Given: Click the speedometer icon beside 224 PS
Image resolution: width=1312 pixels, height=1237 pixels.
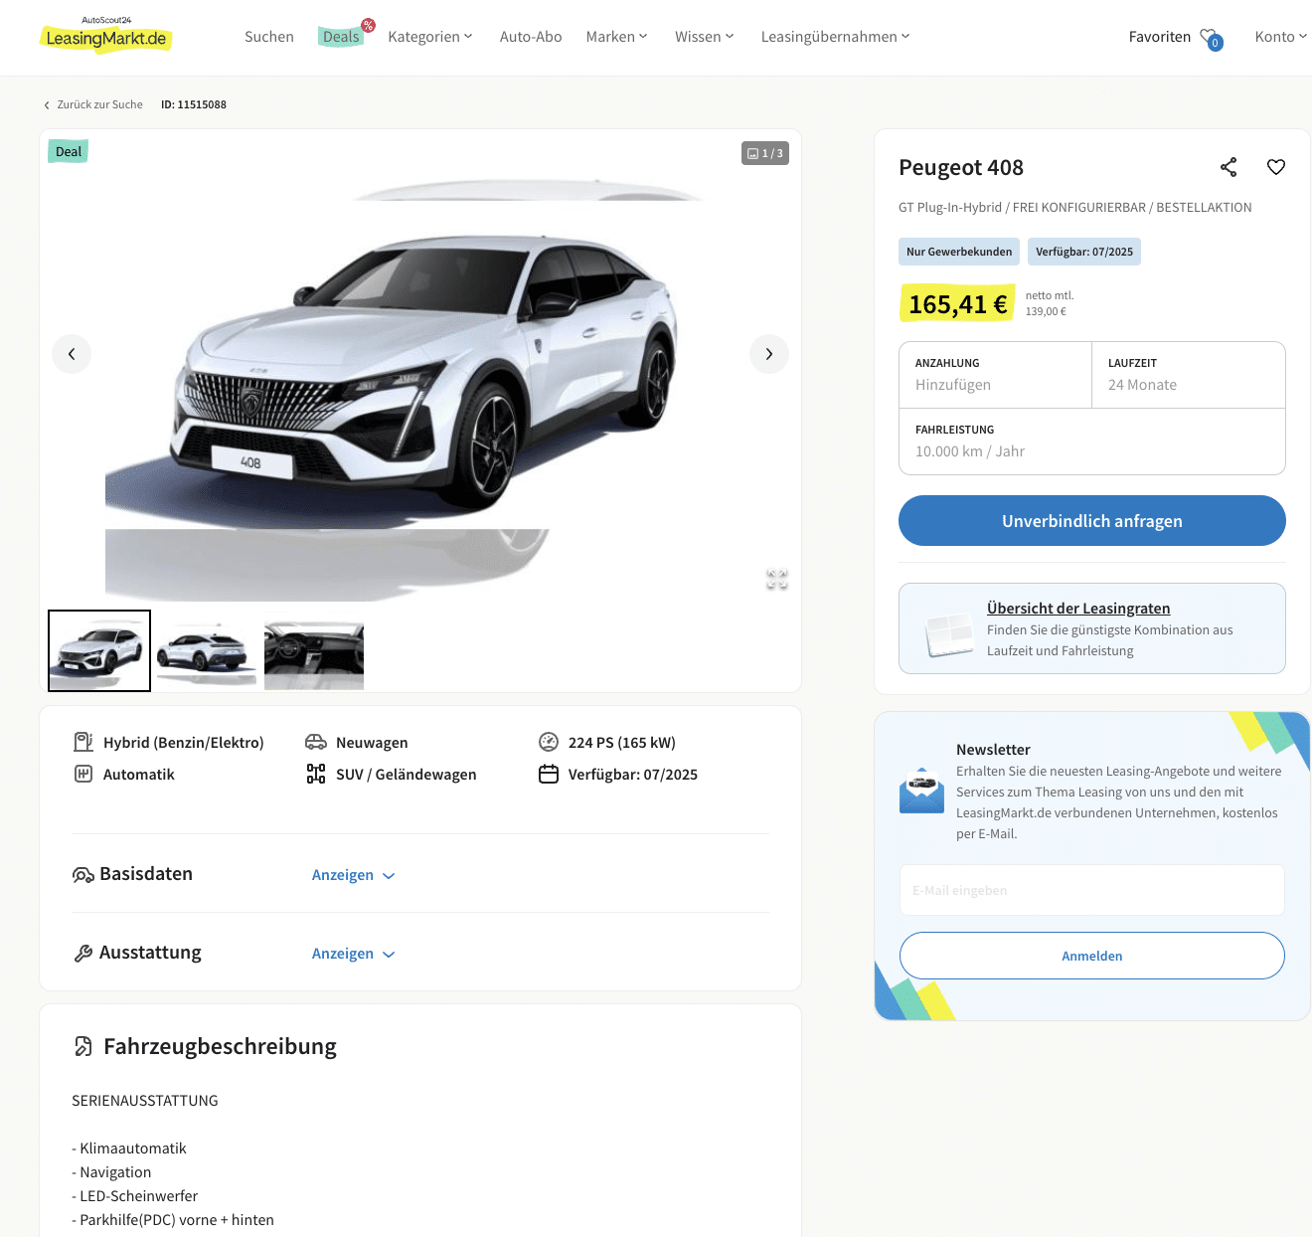Looking at the screenshot, I should tap(549, 742).
